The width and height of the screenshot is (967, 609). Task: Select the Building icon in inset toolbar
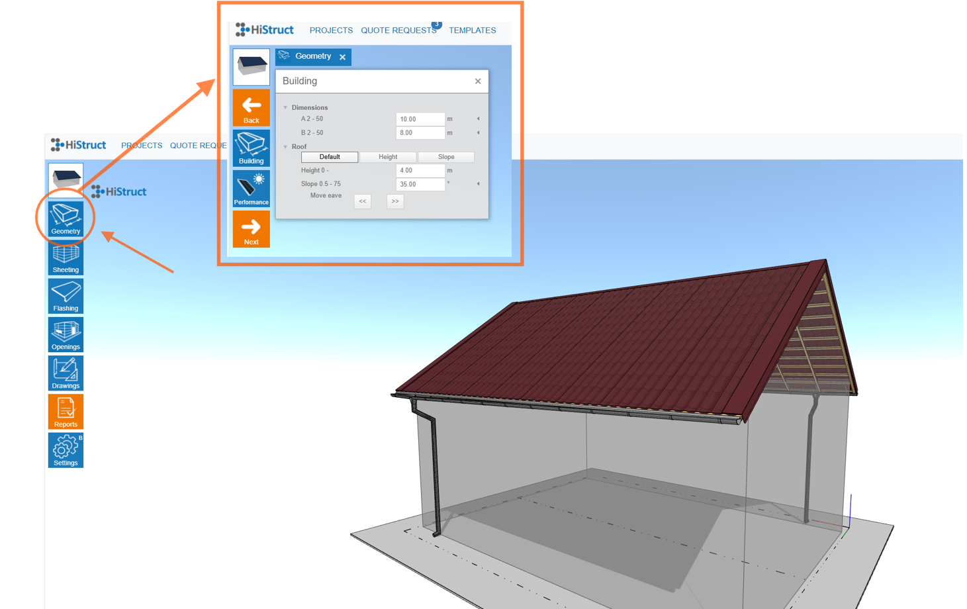[x=252, y=148]
